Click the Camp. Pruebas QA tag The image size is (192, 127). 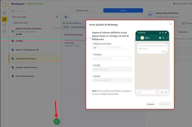(x=78, y=27)
